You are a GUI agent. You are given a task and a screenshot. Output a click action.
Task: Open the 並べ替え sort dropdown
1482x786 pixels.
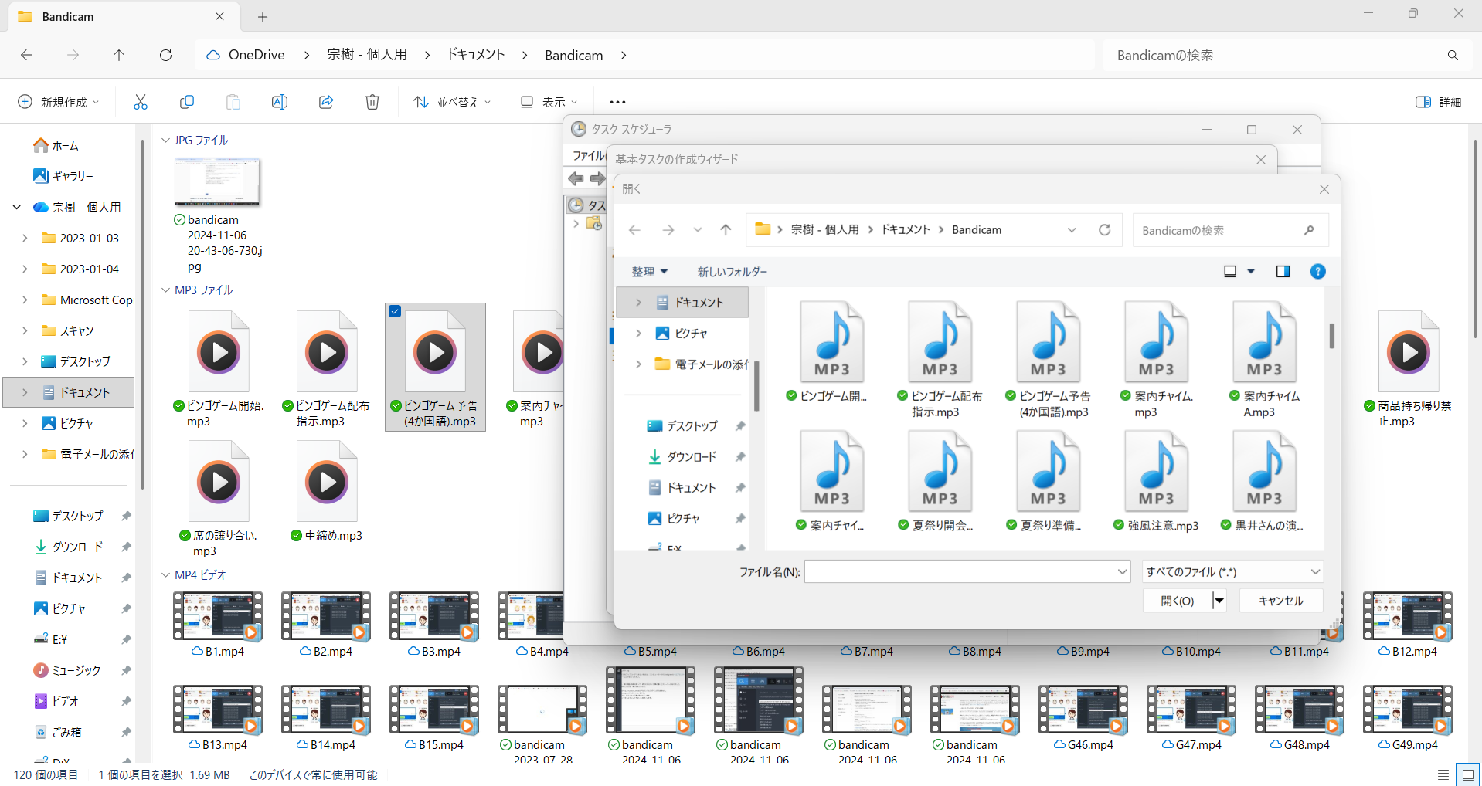(x=452, y=102)
